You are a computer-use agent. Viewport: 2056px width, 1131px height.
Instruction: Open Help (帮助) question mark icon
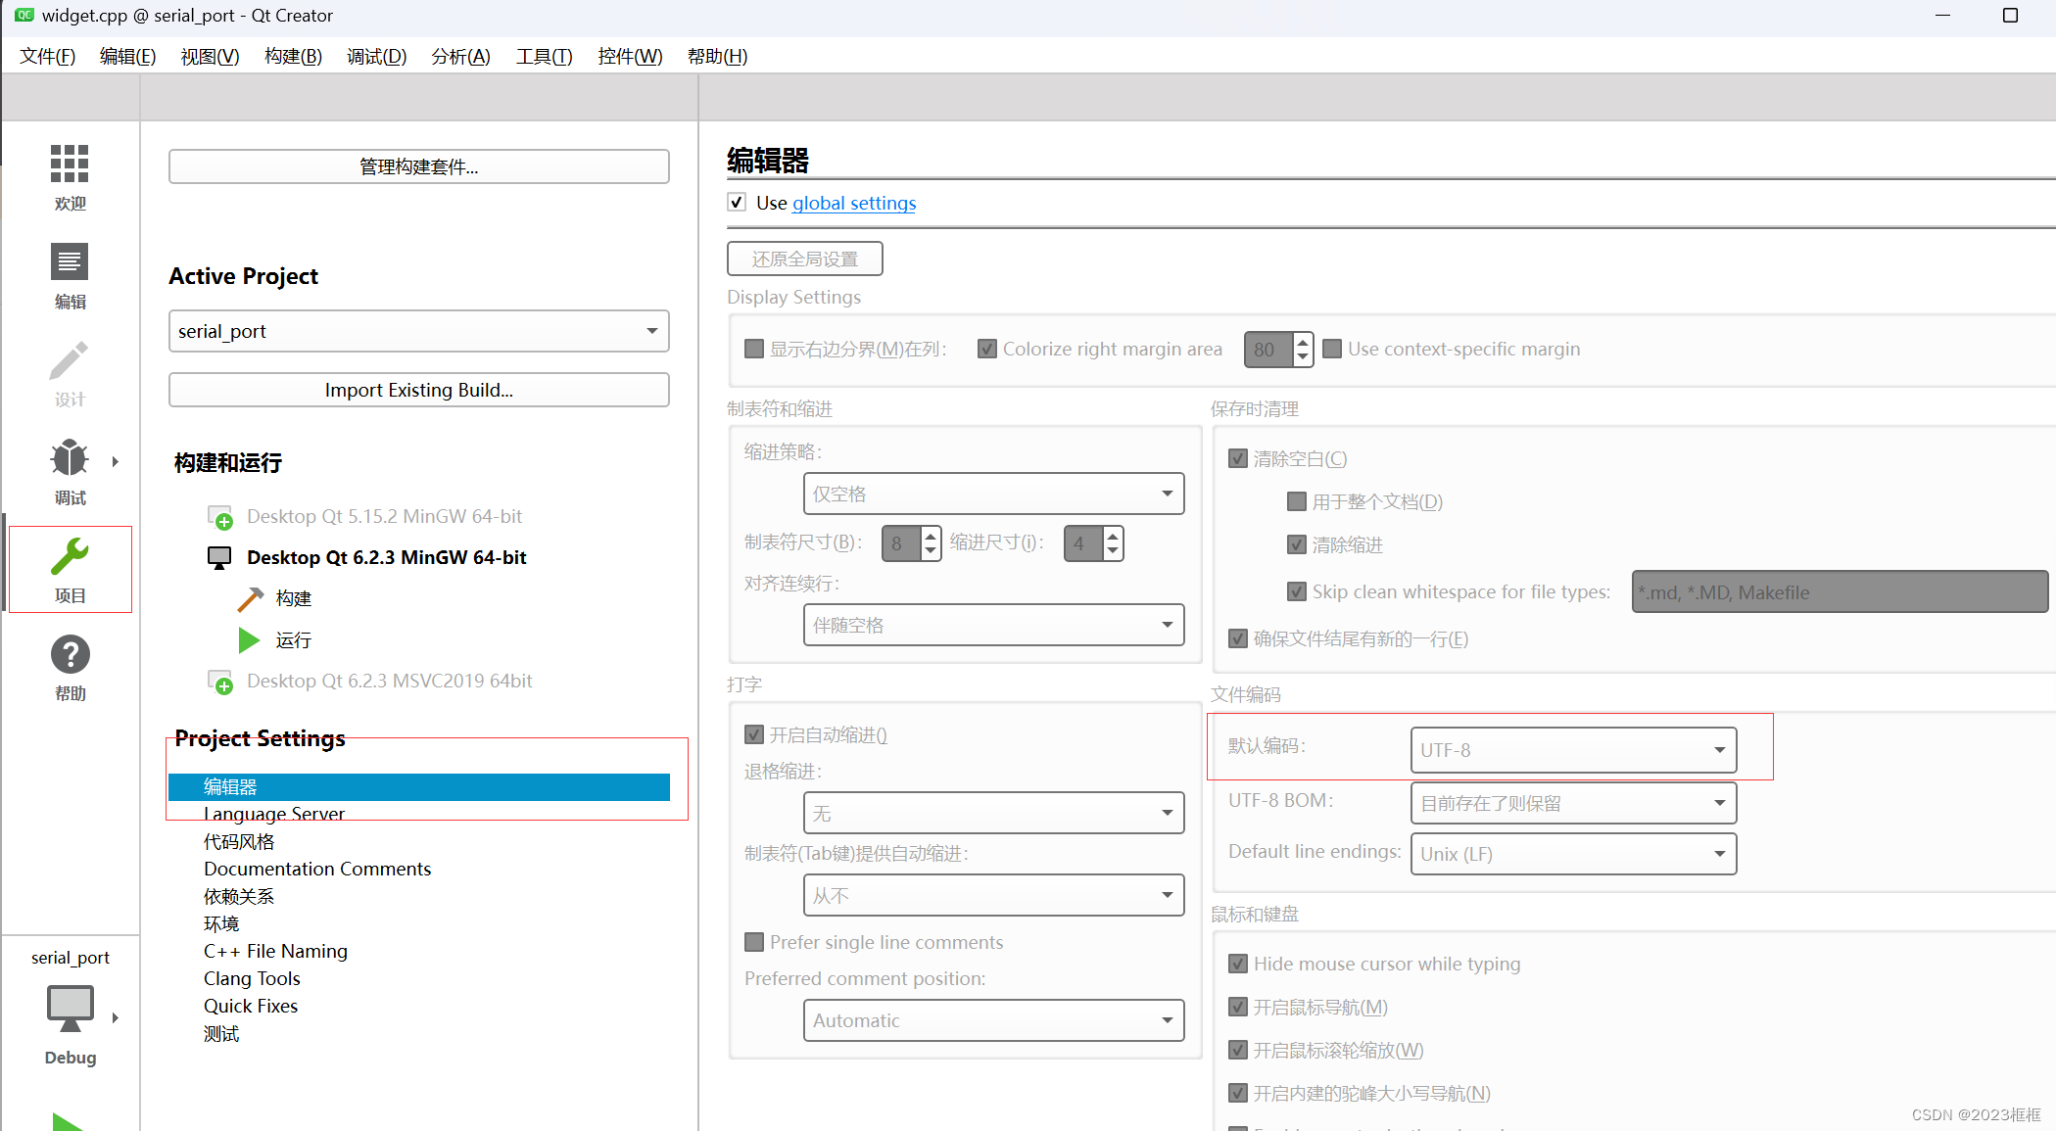(x=70, y=655)
